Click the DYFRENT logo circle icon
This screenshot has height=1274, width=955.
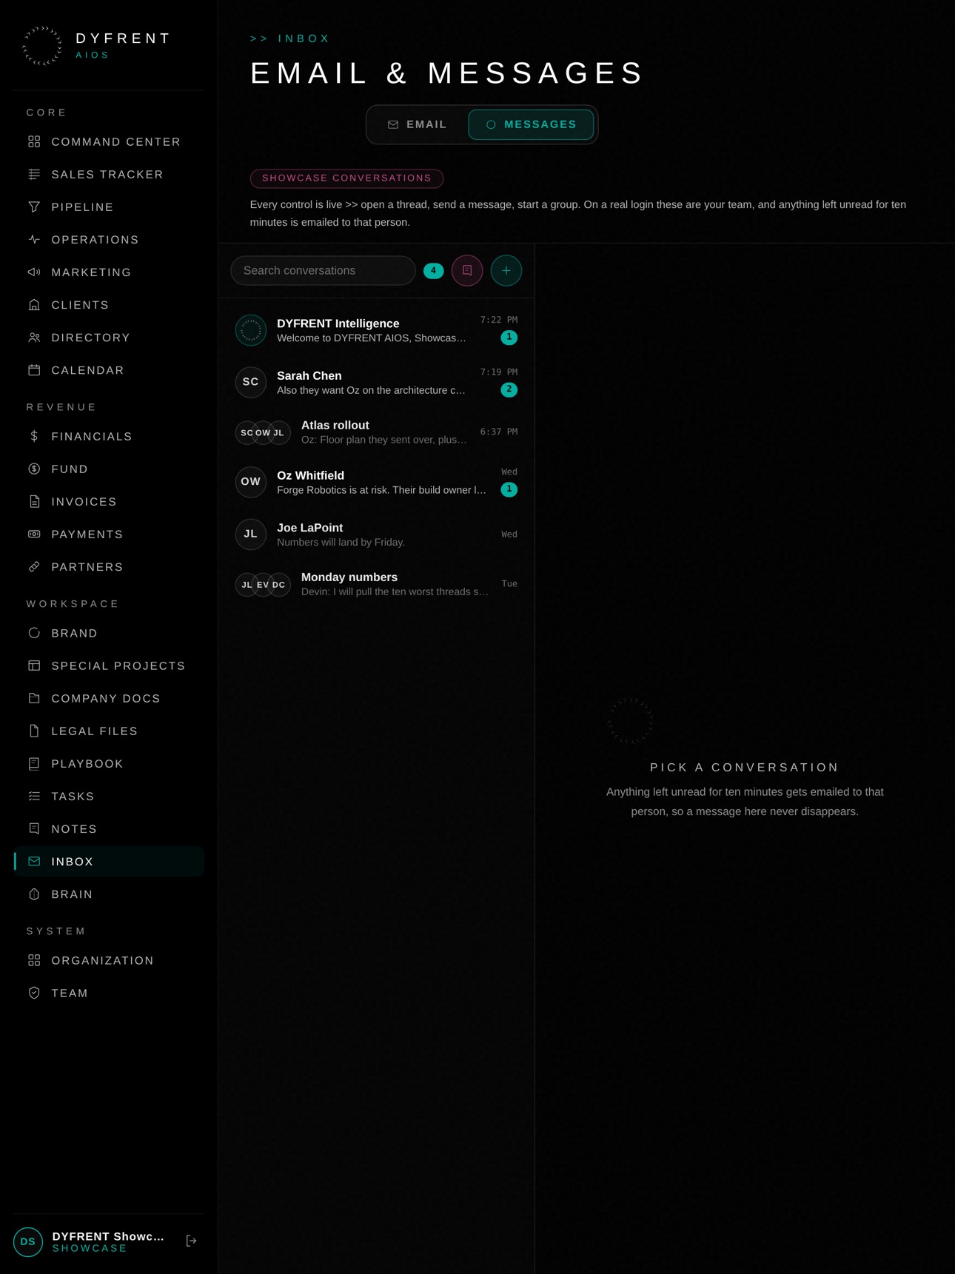pos(42,46)
